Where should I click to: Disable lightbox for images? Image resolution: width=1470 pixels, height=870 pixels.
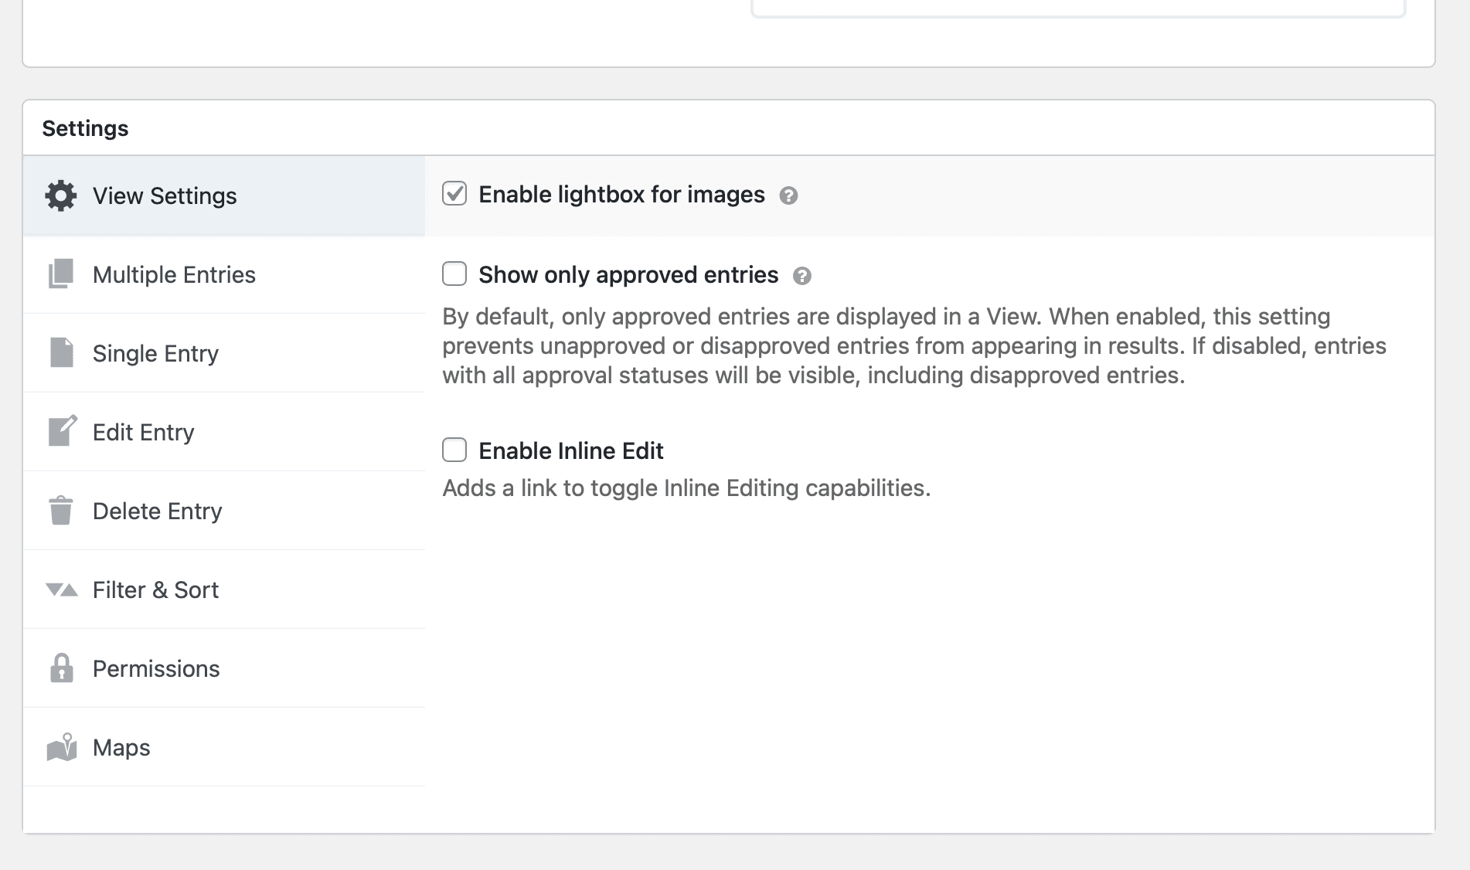(x=455, y=195)
